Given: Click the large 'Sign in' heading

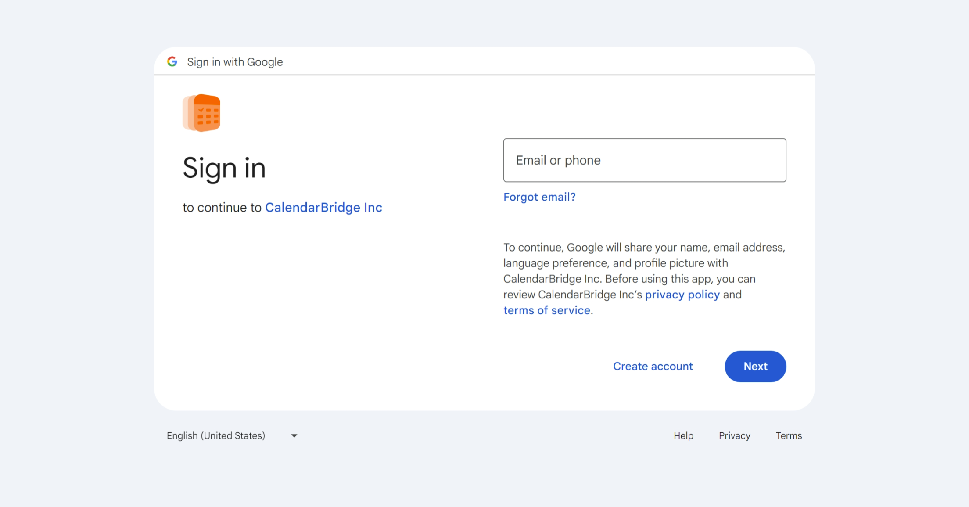Looking at the screenshot, I should coord(224,168).
